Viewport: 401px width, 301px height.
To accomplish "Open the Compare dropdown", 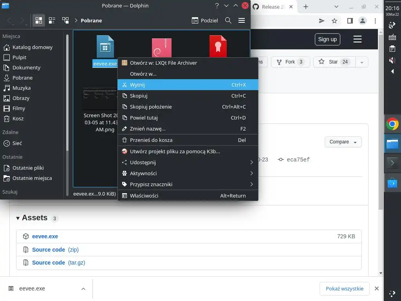I will point(343,142).
